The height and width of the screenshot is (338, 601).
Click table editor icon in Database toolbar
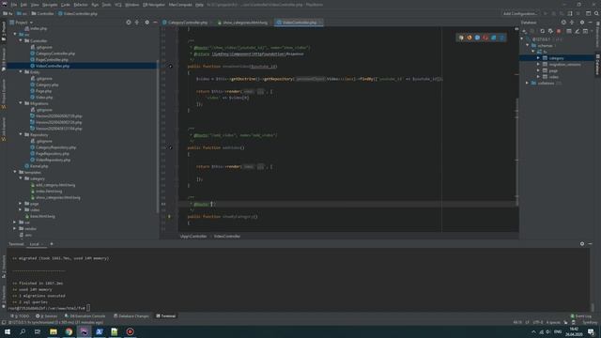tap(569, 31)
